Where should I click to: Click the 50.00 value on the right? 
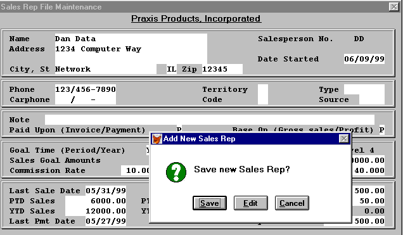pyautogui.click(x=372, y=201)
